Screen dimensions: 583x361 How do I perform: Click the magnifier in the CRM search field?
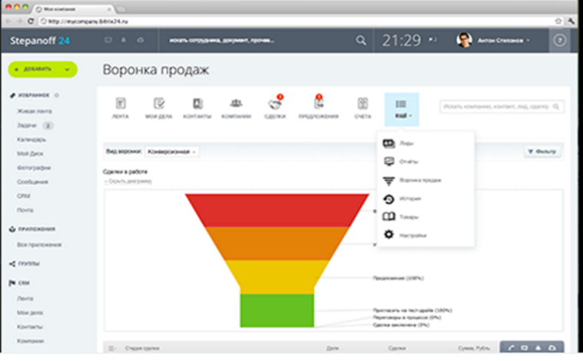click(556, 107)
